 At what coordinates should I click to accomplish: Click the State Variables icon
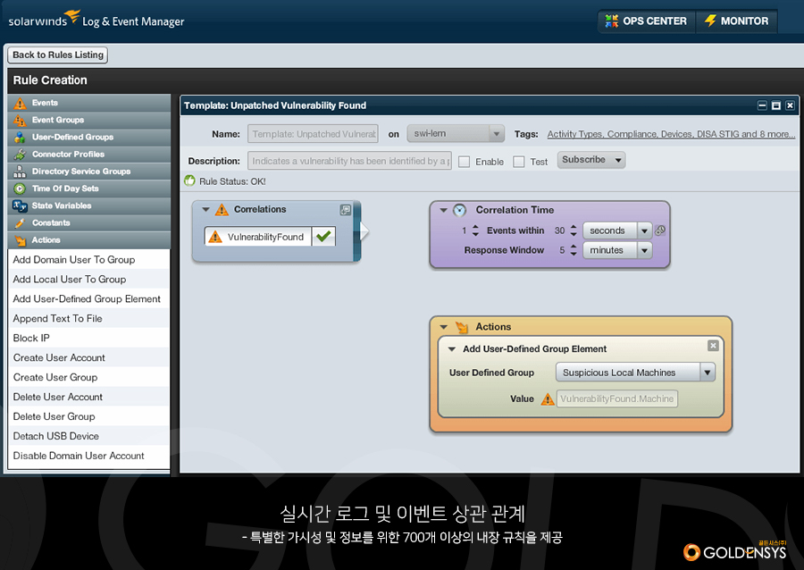(x=20, y=206)
